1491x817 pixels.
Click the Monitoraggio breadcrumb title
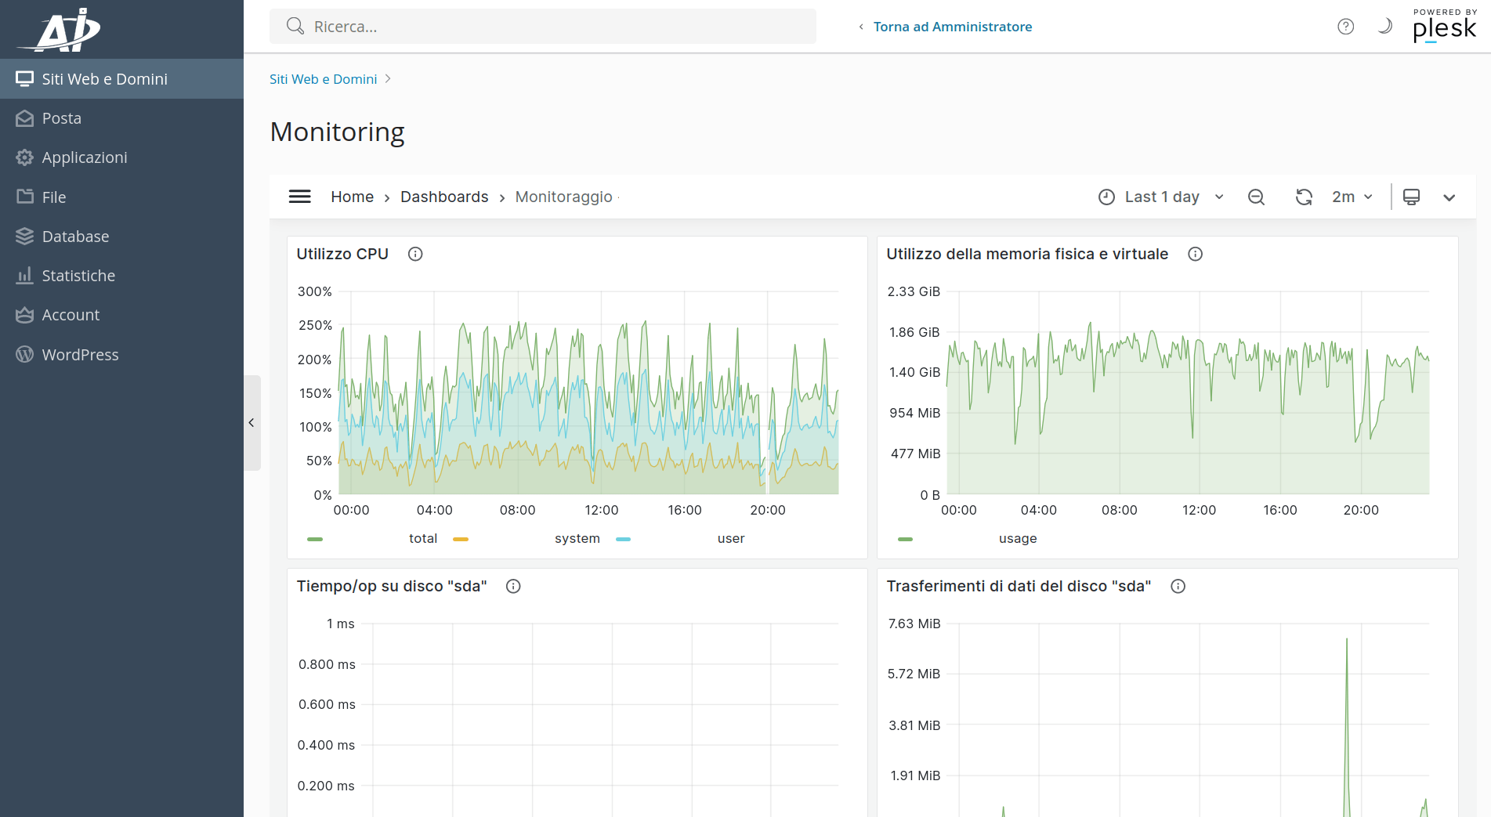563,197
